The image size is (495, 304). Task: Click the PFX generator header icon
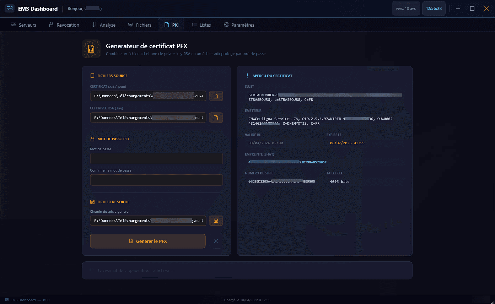[91, 49]
